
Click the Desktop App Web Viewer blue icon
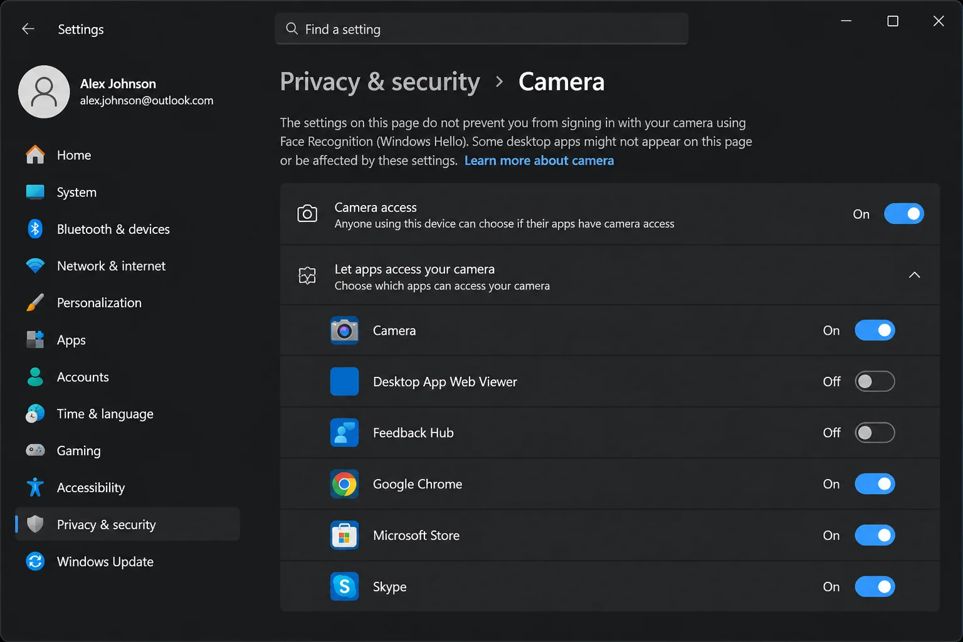pos(344,381)
